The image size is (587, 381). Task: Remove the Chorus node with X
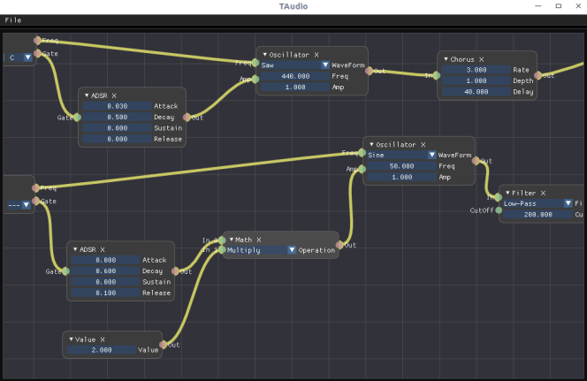(x=482, y=59)
